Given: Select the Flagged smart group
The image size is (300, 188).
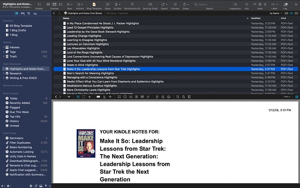Looking at the screenshot, I should coord(15,108).
